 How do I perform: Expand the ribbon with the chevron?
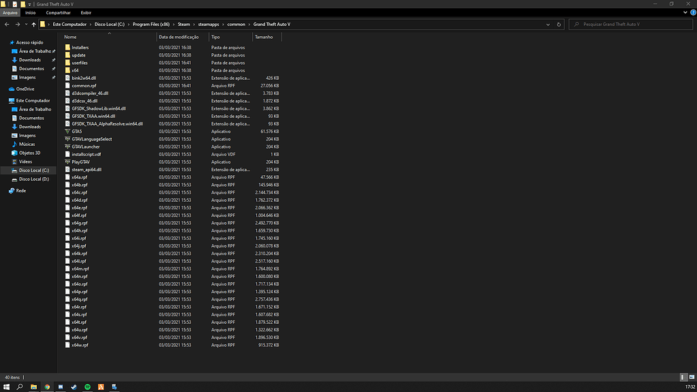(684, 12)
